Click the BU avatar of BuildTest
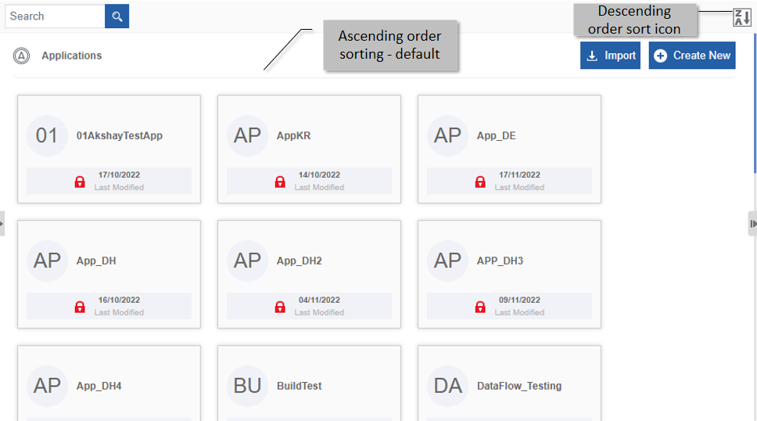Image resolution: width=757 pixels, height=421 pixels. (247, 386)
